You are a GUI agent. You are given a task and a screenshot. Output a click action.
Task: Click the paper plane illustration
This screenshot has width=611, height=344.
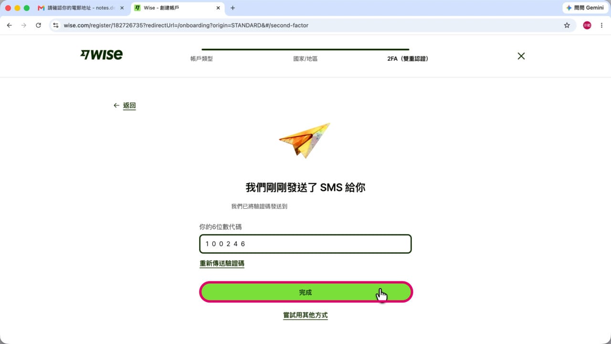pos(305,140)
